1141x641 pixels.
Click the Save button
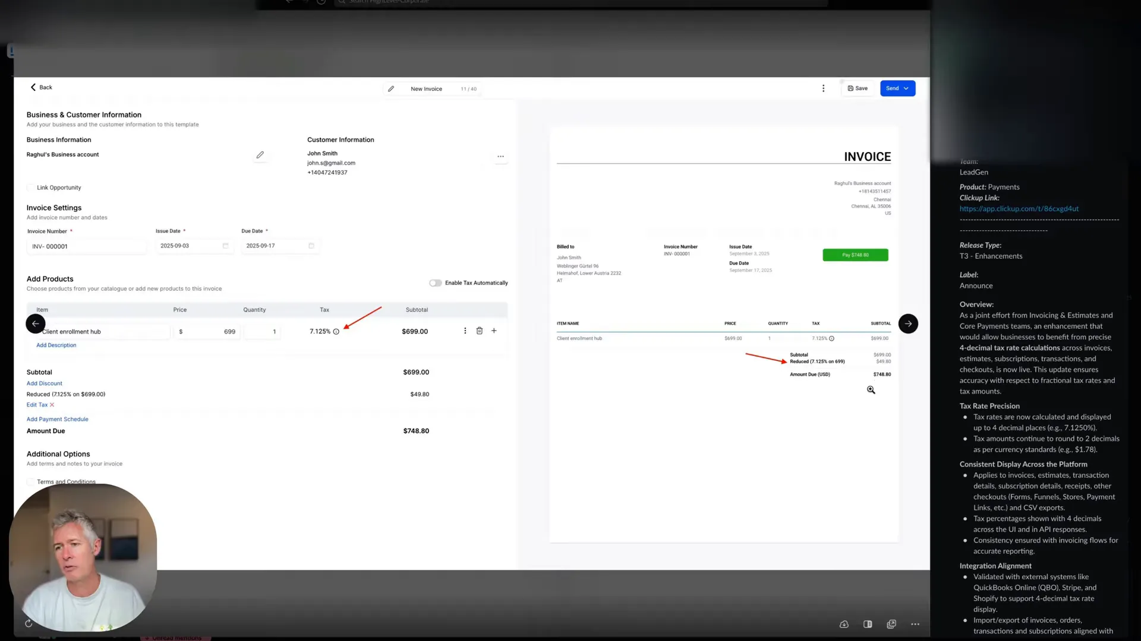(x=858, y=88)
